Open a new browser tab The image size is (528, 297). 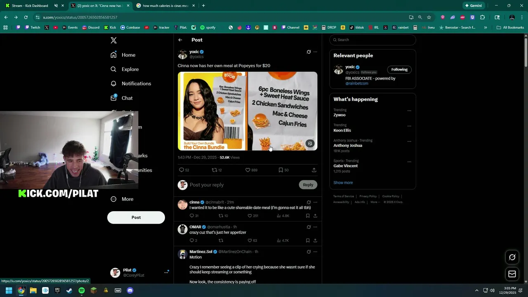click(203, 6)
